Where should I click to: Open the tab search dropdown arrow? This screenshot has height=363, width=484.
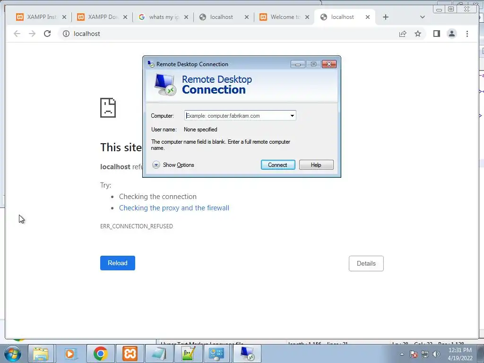coord(423,17)
